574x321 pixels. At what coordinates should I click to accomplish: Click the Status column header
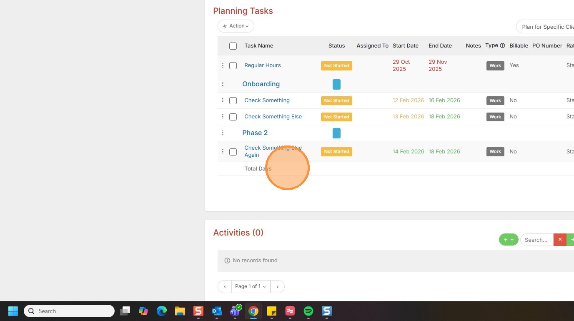coord(337,45)
